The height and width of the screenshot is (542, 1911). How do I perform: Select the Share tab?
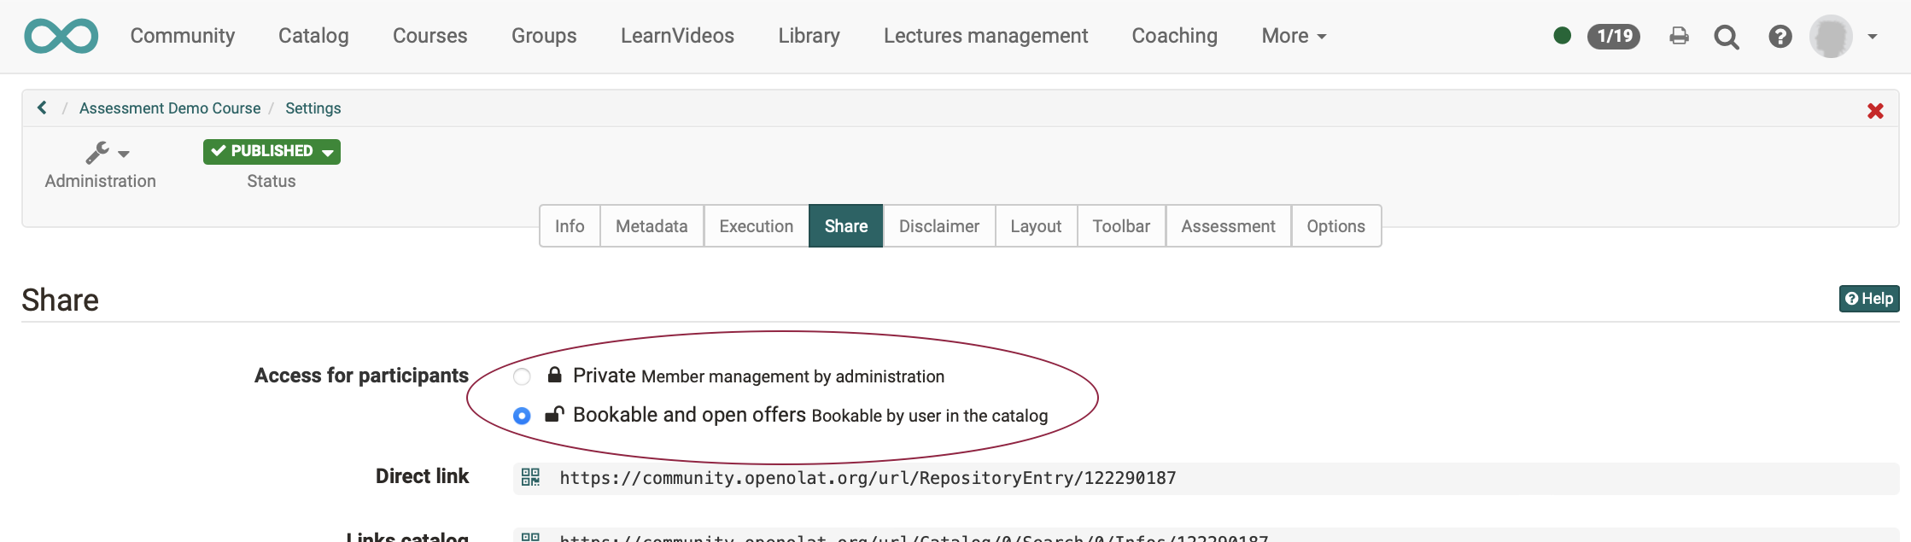point(846,226)
